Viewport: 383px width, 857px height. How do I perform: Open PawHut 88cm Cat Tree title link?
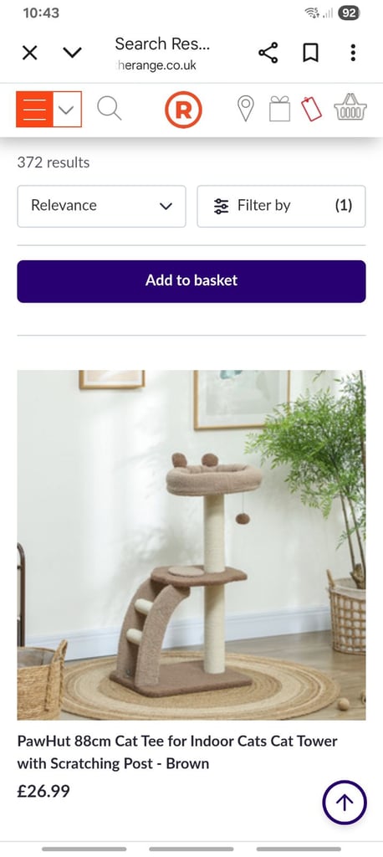(x=177, y=752)
